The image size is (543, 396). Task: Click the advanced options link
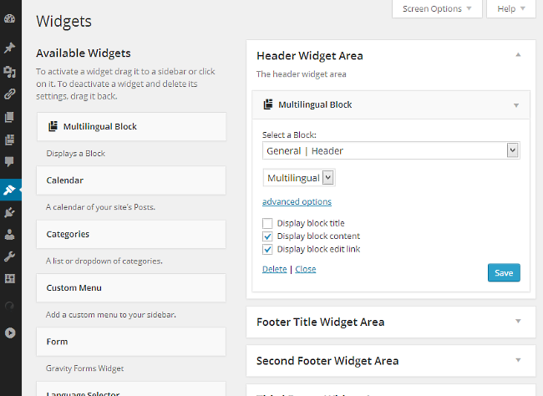click(297, 201)
